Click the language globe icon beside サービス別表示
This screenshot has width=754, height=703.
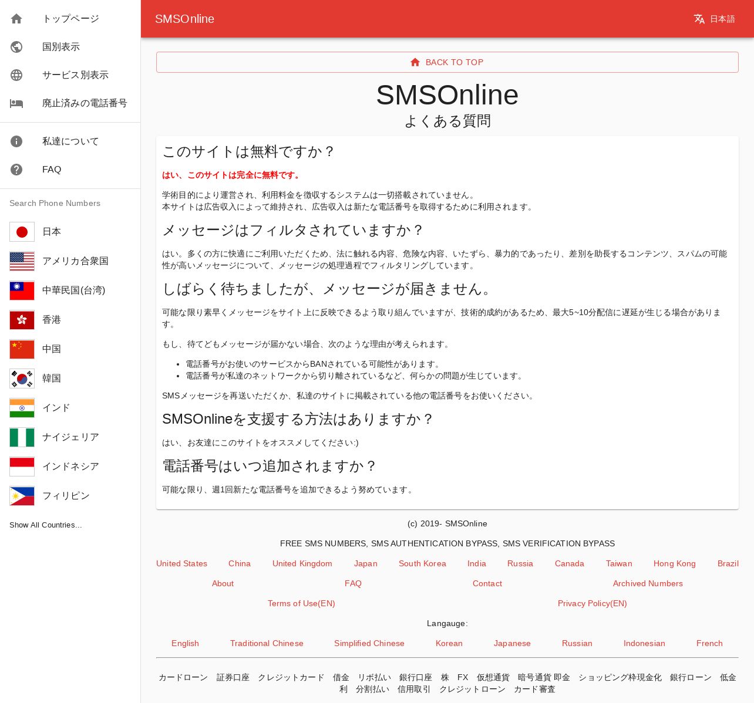pyautogui.click(x=16, y=75)
